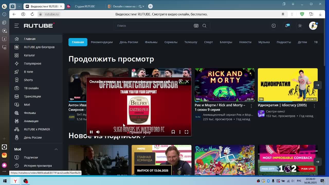The width and height of the screenshot is (329, 185).
Task: Save the floating video with the bookmark icon
Action: point(173,132)
